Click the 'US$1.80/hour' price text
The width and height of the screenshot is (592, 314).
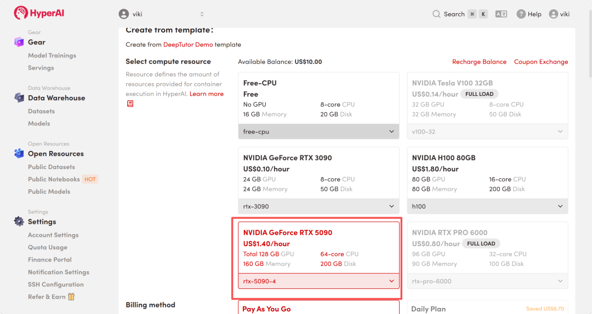click(x=435, y=169)
